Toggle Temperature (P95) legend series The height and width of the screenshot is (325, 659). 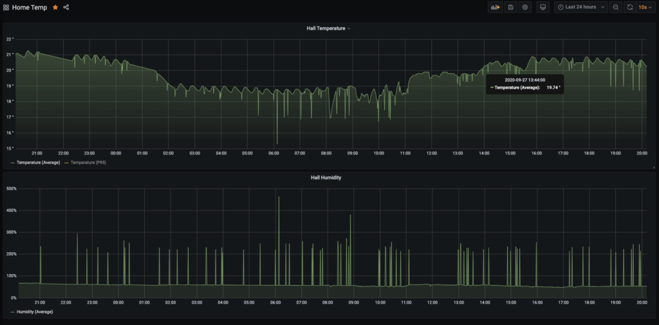[88, 162]
